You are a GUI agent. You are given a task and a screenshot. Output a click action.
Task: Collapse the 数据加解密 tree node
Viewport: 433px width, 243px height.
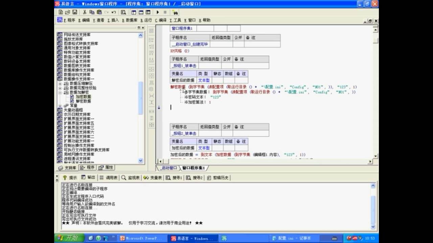(x=60, y=92)
